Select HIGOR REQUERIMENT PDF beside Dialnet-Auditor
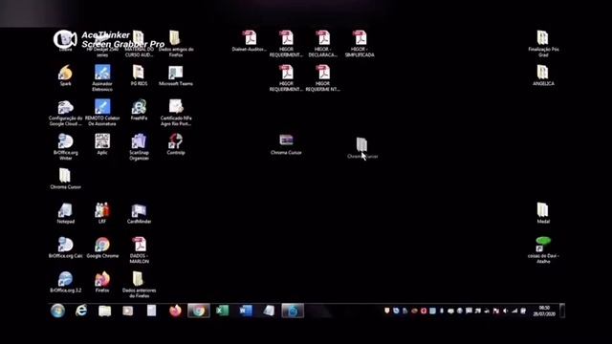Viewport: 612px width, 344px height. coord(286,43)
